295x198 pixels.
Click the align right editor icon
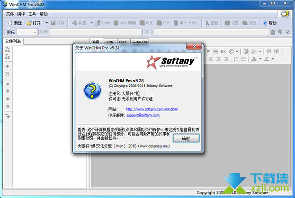pyautogui.click(x=226, y=59)
